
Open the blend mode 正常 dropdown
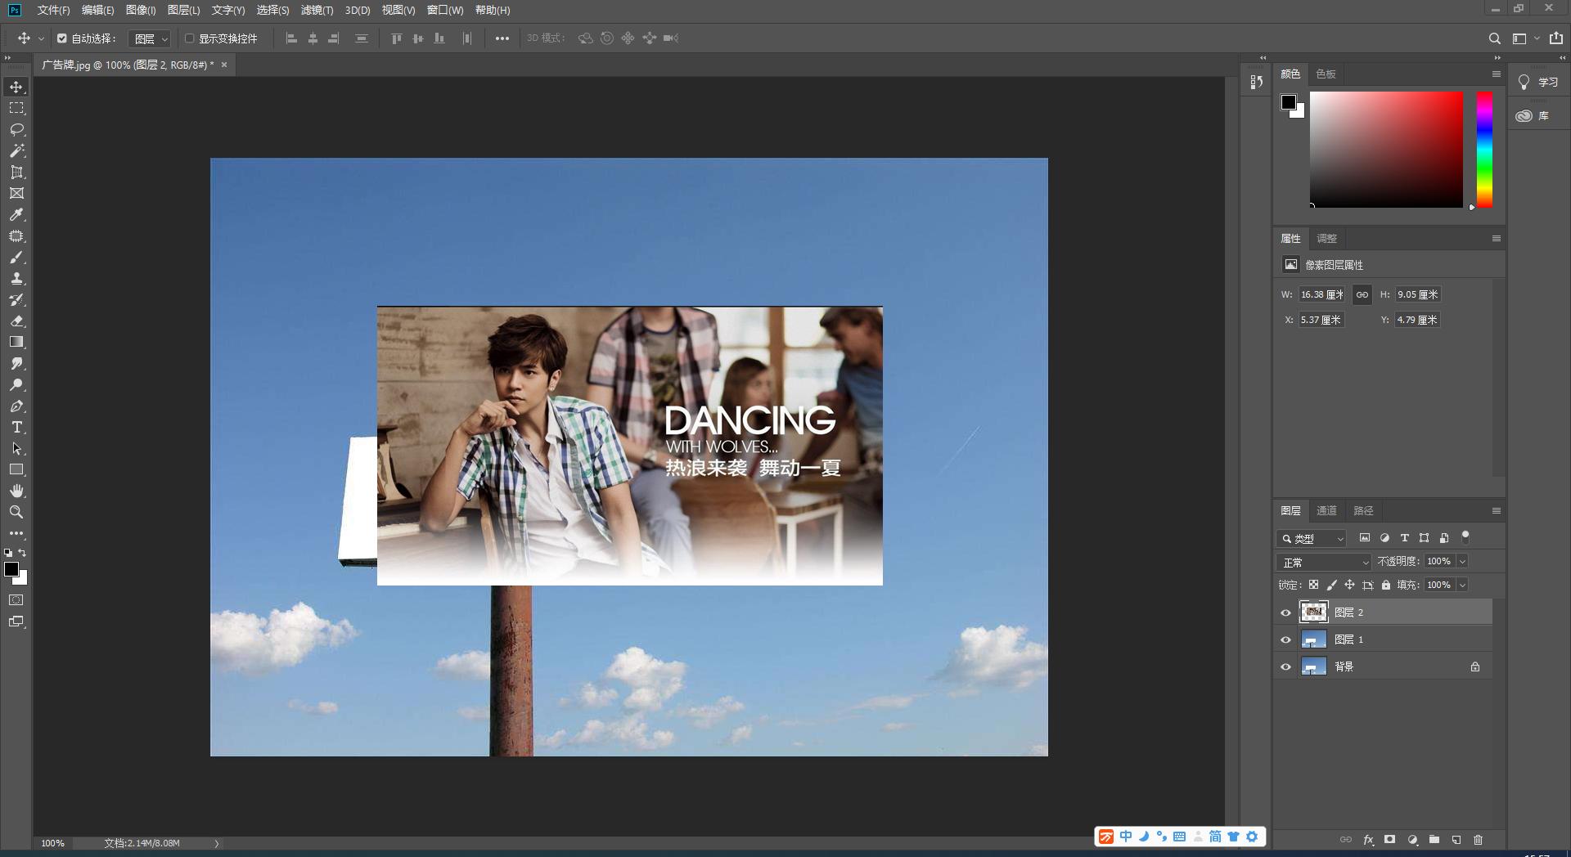point(1323,562)
